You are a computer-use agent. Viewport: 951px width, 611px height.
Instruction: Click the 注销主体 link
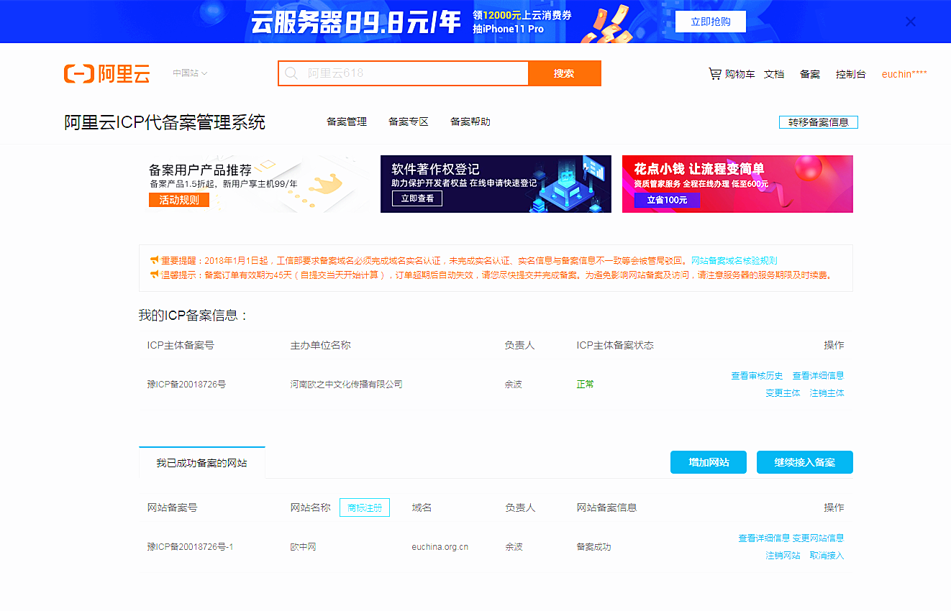click(827, 393)
